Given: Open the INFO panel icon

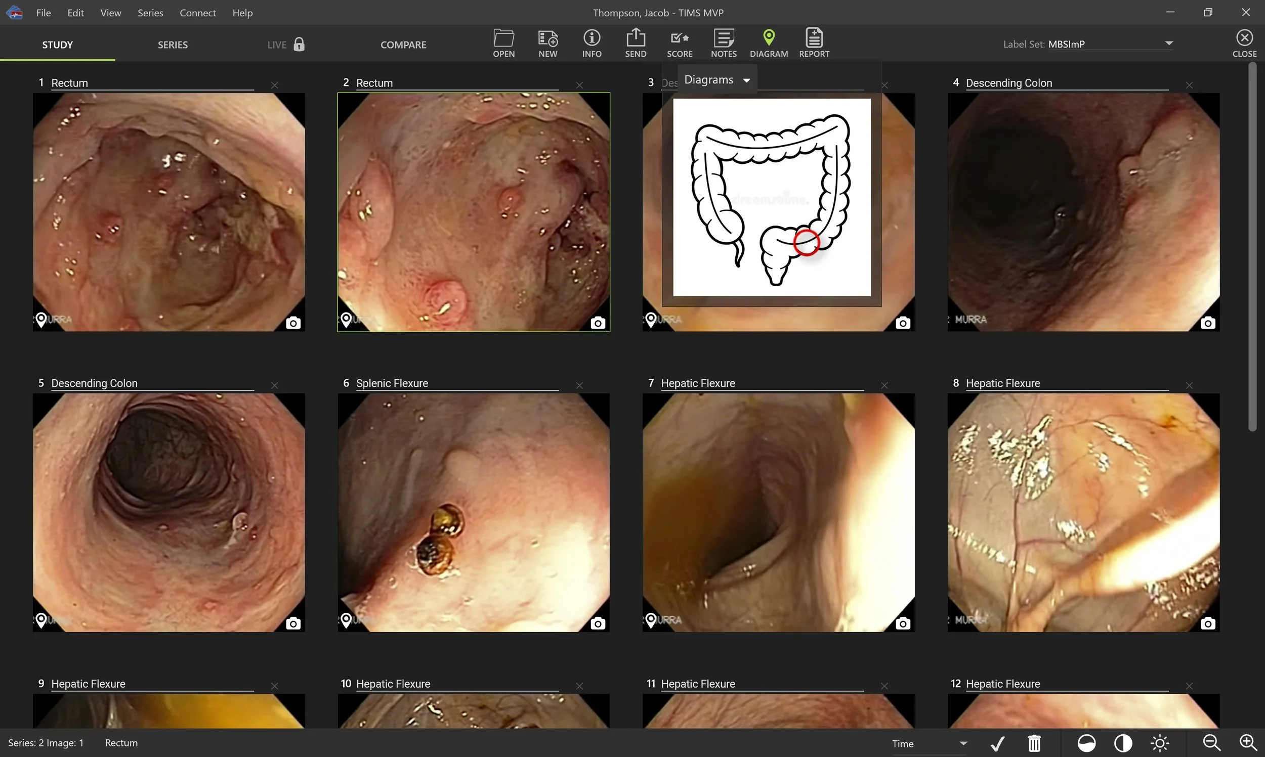Looking at the screenshot, I should point(592,43).
